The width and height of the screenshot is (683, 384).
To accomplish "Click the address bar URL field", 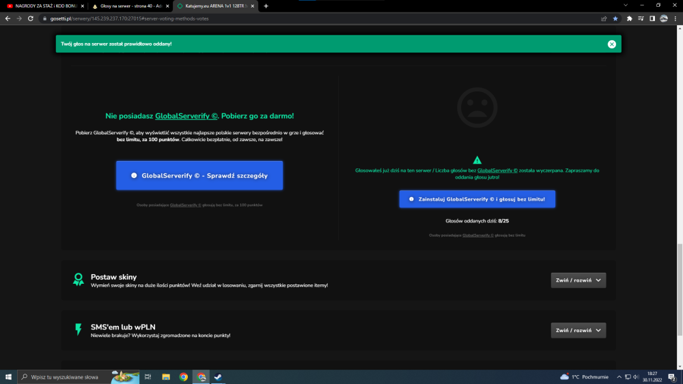I will tap(322, 18).
